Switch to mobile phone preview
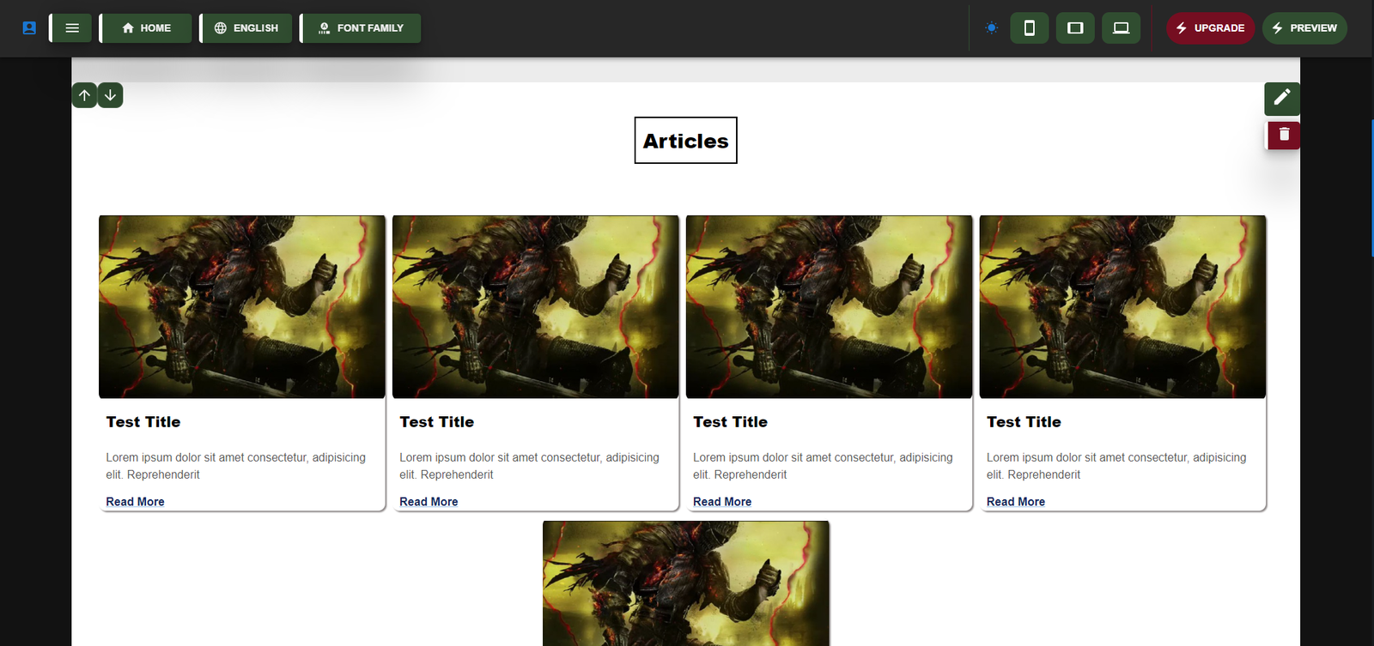Viewport: 1374px width, 646px height. tap(1030, 28)
